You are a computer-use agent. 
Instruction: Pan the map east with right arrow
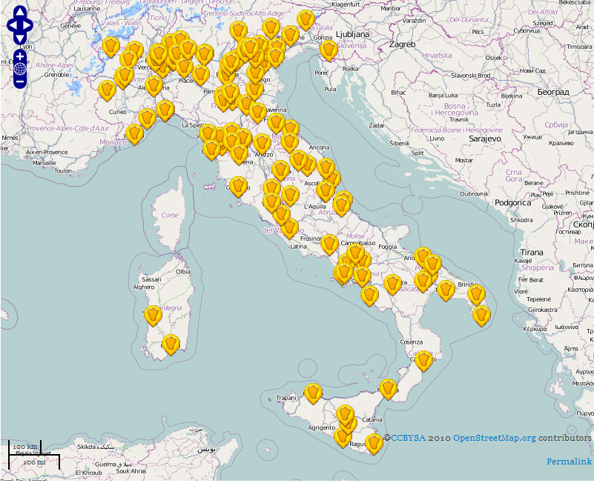(27, 25)
